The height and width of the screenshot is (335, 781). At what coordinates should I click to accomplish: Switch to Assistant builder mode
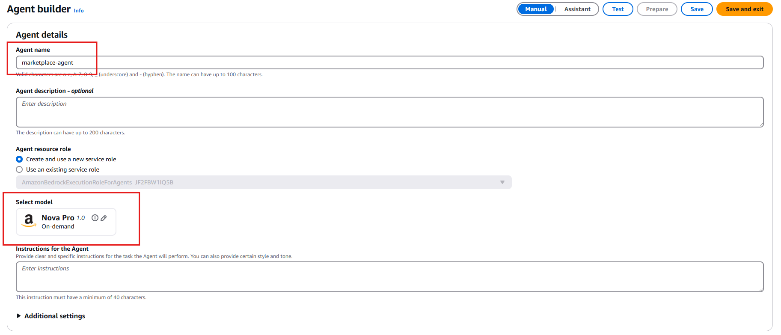tap(577, 9)
